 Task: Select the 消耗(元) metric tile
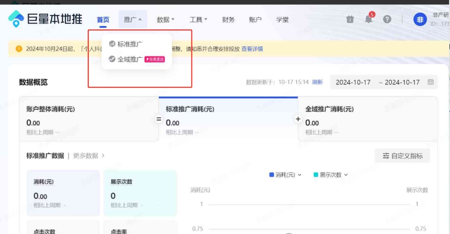point(63,193)
